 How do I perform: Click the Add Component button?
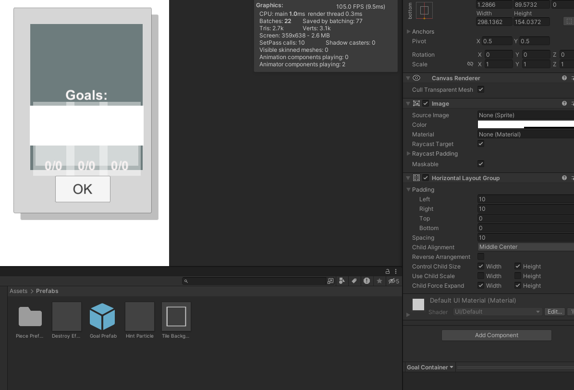(x=496, y=335)
